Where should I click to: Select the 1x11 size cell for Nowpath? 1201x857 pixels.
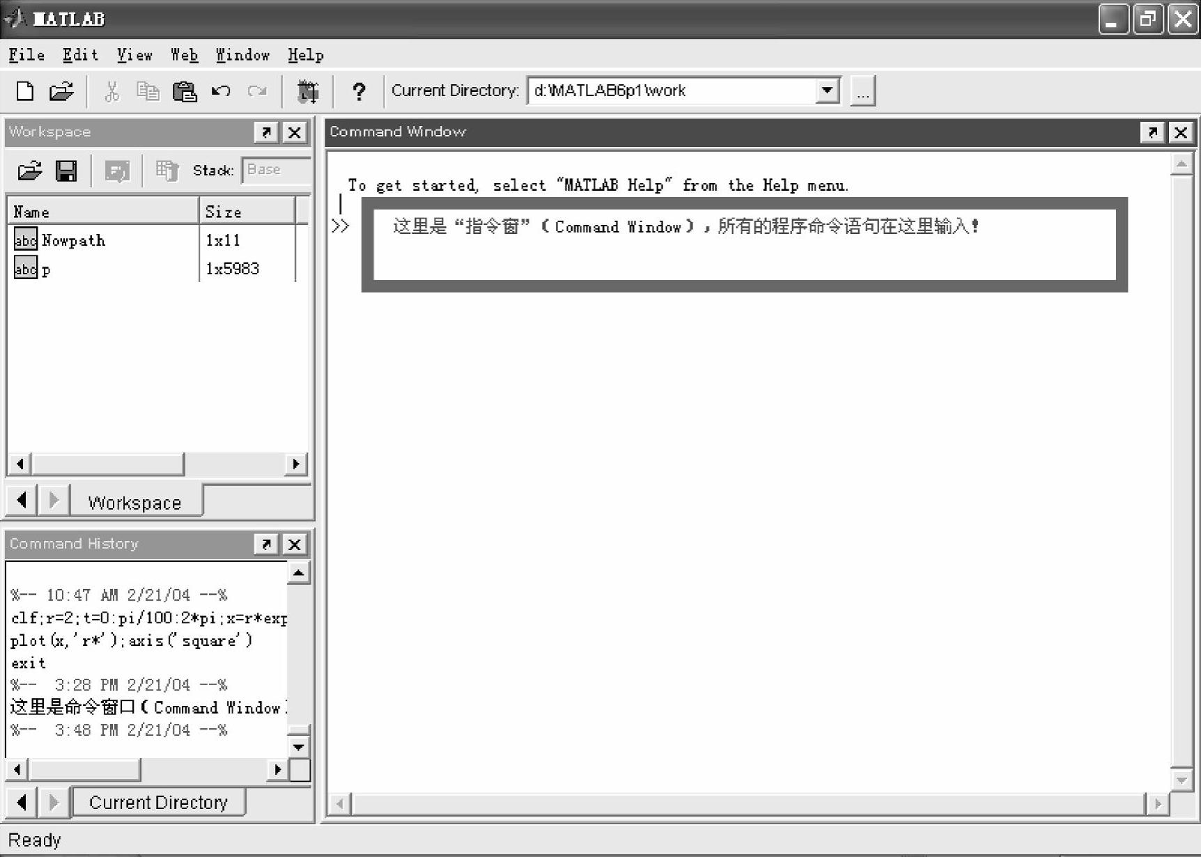223,240
